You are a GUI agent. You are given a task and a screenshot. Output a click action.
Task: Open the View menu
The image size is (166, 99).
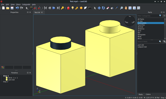pyautogui.click(x=12, y=4)
